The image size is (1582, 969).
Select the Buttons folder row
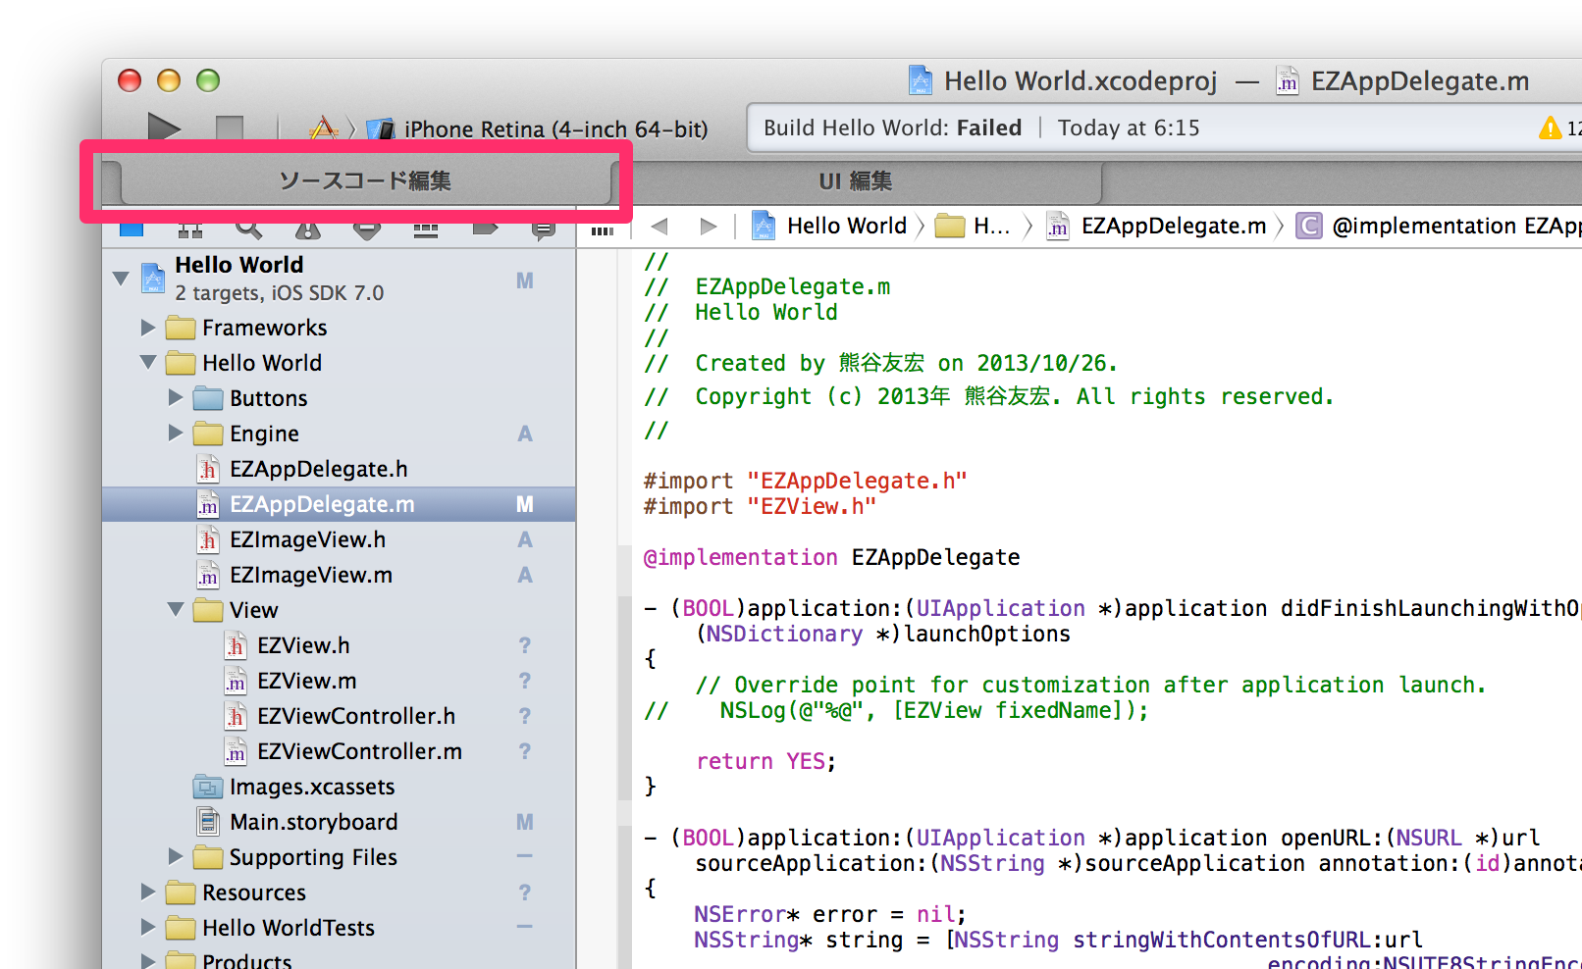coord(339,398)
